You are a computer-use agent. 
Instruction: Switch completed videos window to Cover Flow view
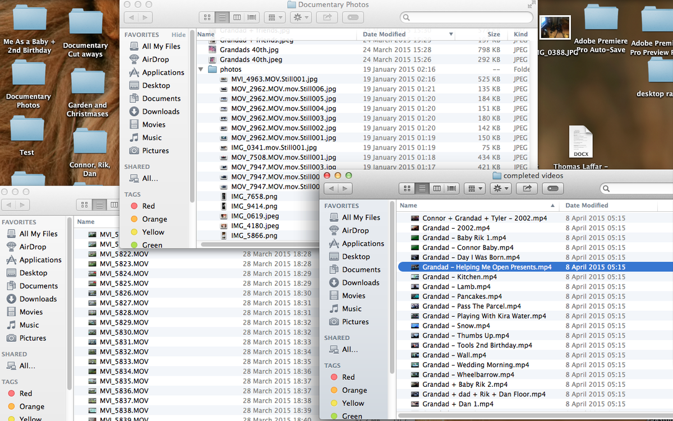(x=452, y=188)
